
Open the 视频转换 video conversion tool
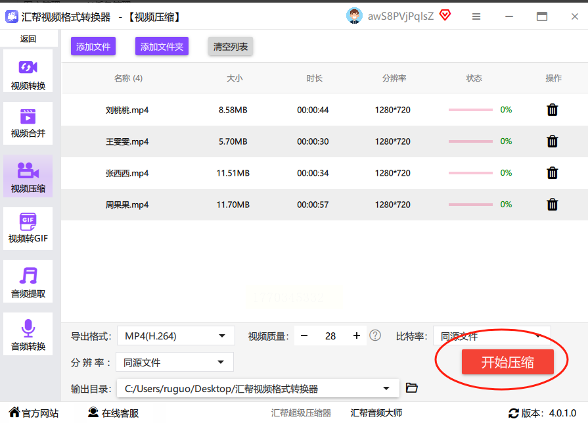[x=28, y=75]
